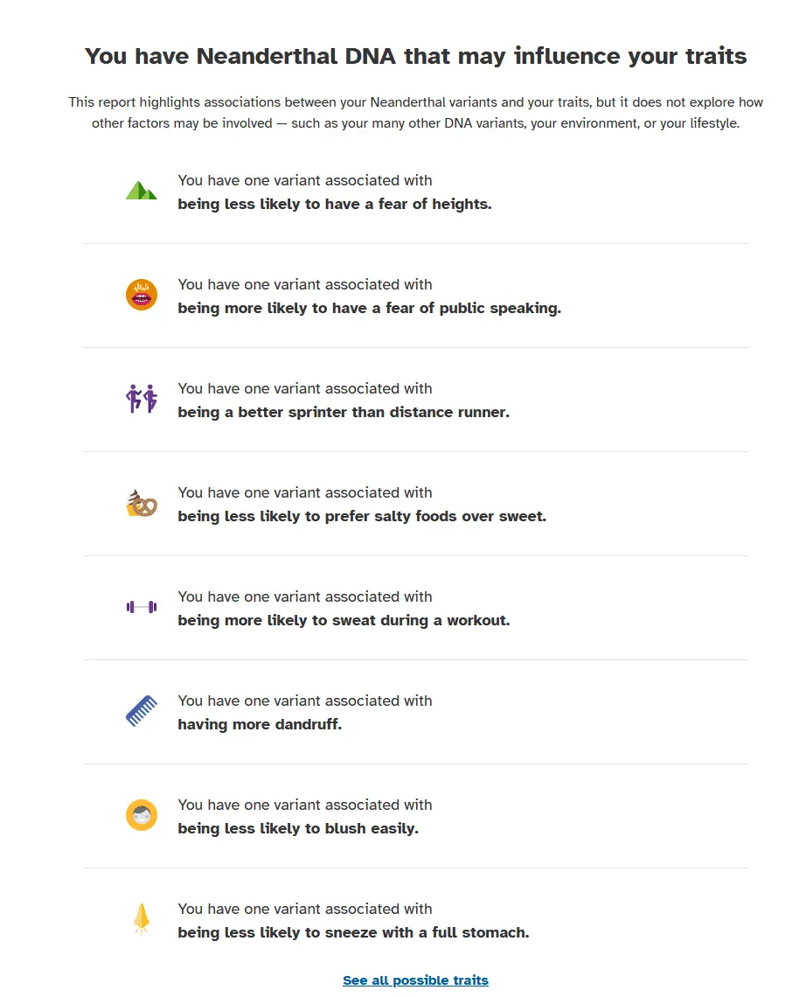Click the green mountain fear of heights icon
Screen dimensions: 799x997
click(141, 190)
